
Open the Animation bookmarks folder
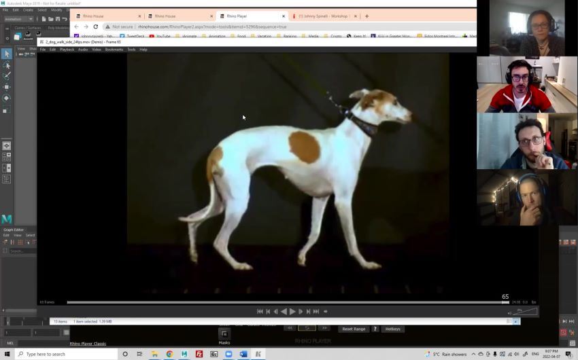tap(214, 36)
